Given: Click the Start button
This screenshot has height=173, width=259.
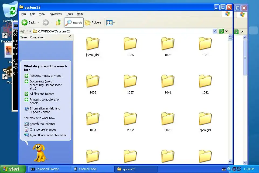Looking at the screenshot, I should [13, 169].
